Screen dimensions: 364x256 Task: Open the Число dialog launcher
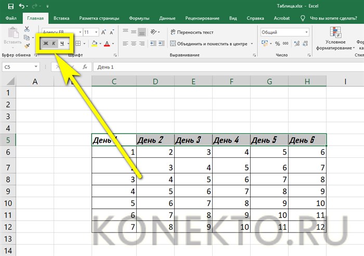pyautogui.click(x=309, y=55)
